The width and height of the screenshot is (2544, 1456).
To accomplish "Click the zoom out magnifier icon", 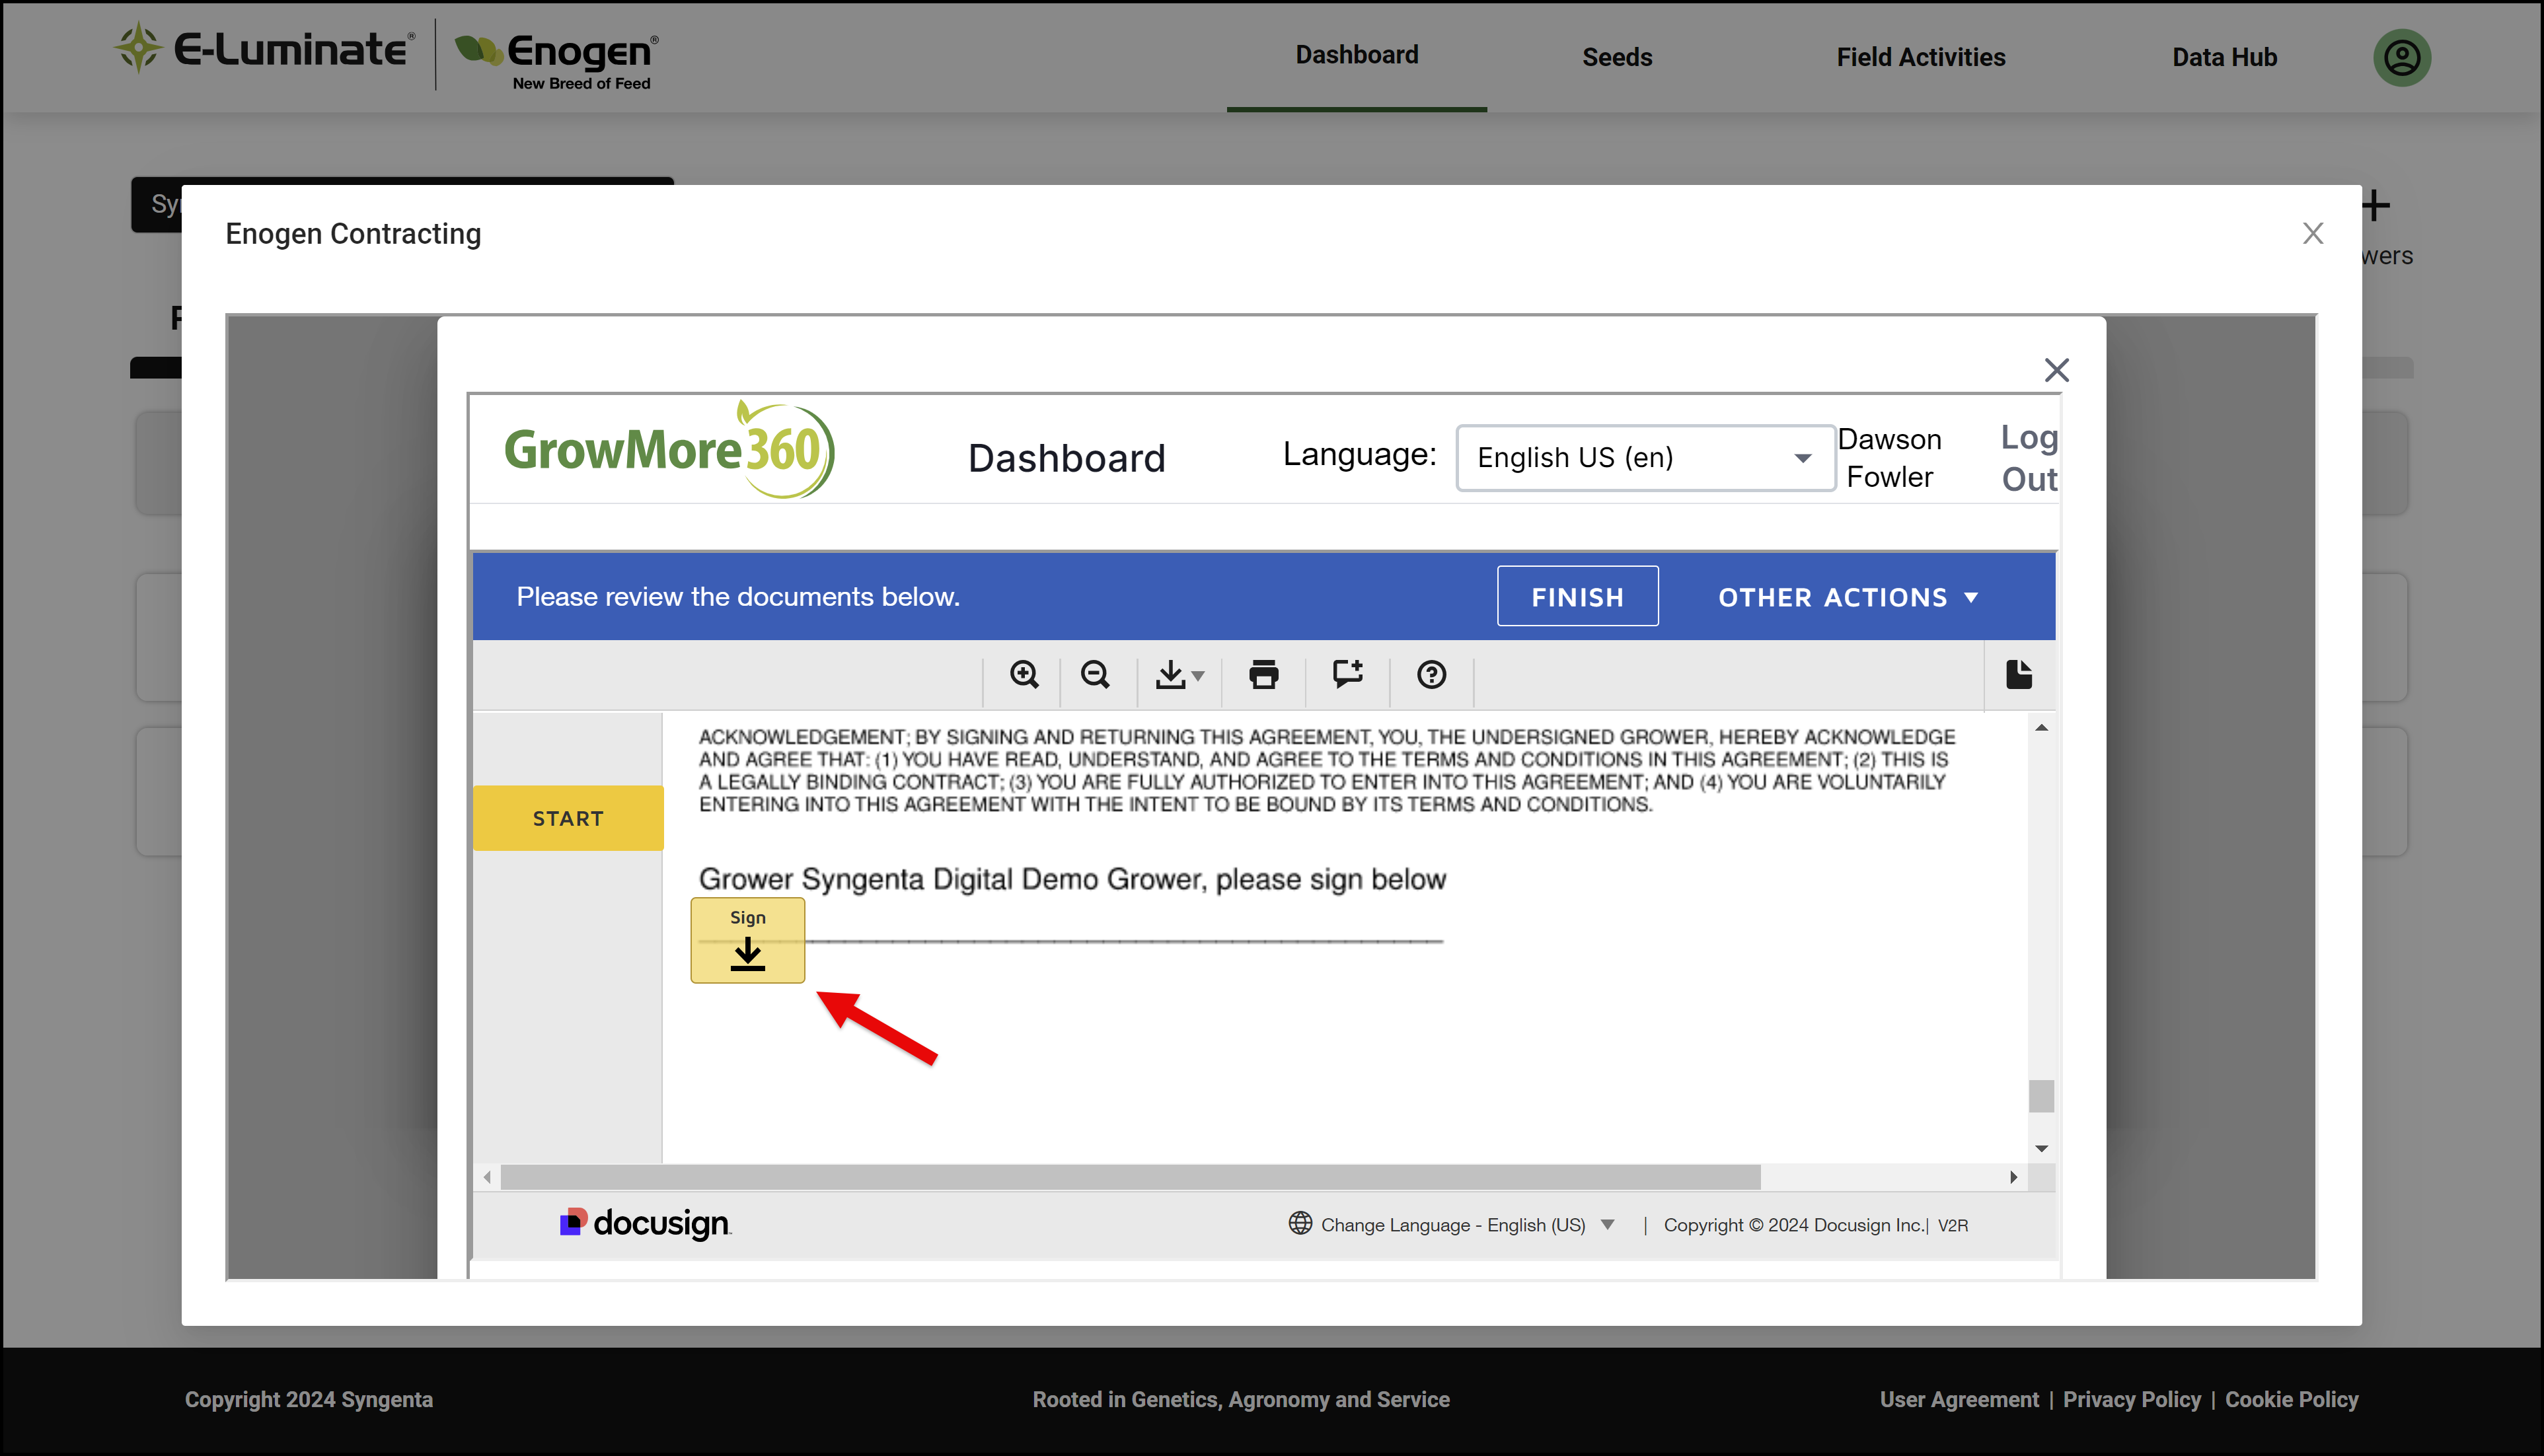I will (1096, 675).
